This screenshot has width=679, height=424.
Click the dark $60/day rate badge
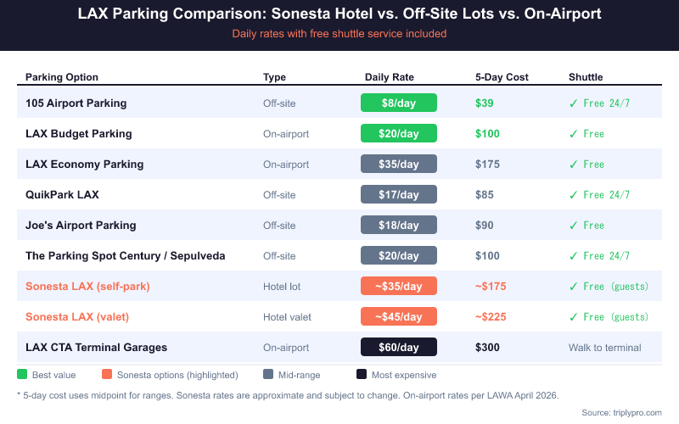(x=398, y=347)
